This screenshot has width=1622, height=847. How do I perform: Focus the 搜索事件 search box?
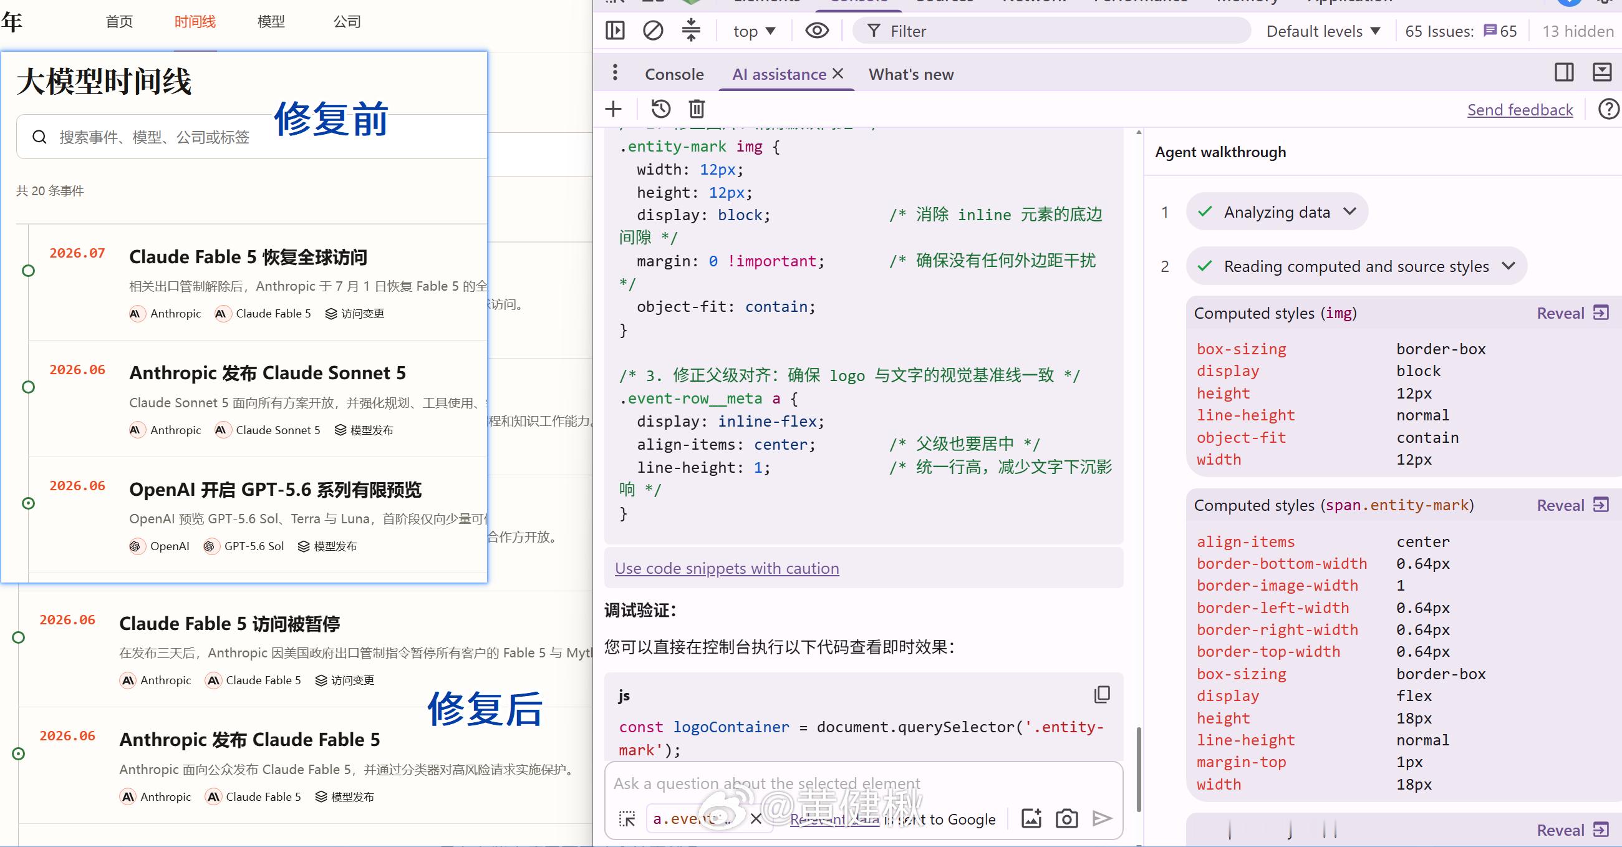pos(252,137)
